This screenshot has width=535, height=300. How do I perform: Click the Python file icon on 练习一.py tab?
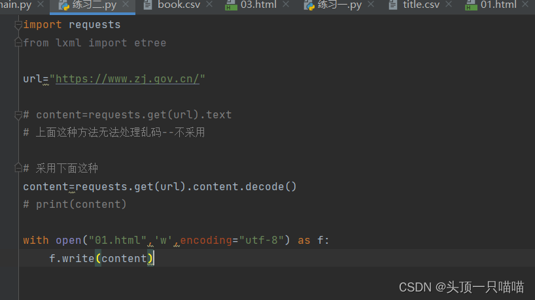(x=309, y=5)
